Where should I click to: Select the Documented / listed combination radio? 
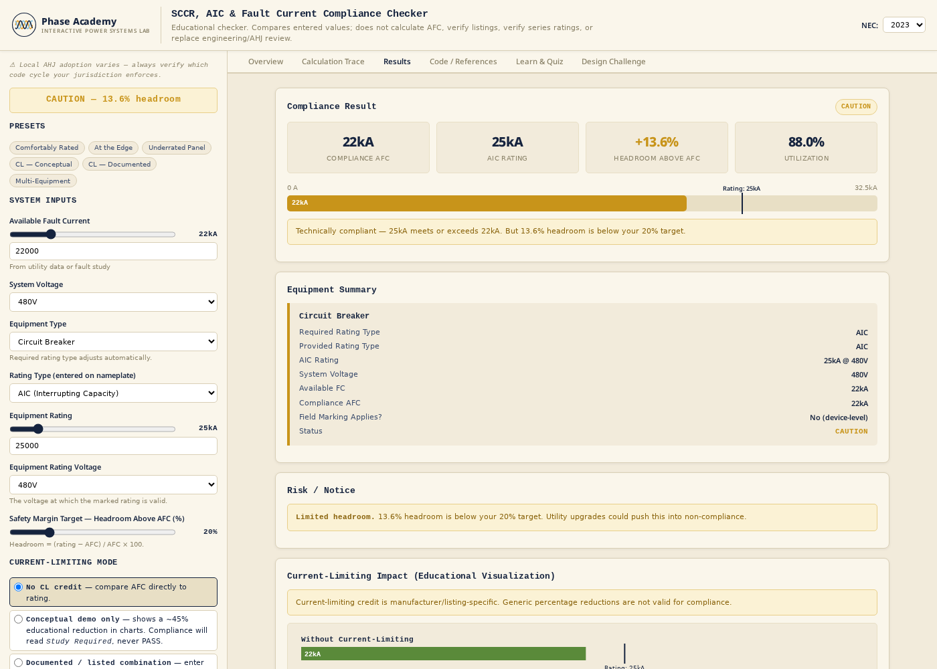coord(19,663)
